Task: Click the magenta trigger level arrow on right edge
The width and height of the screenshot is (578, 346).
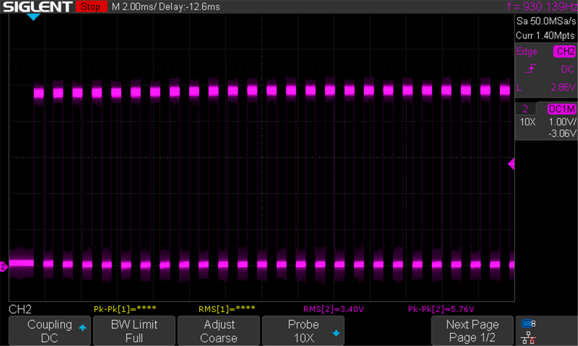Action: [x=511, y=164]
